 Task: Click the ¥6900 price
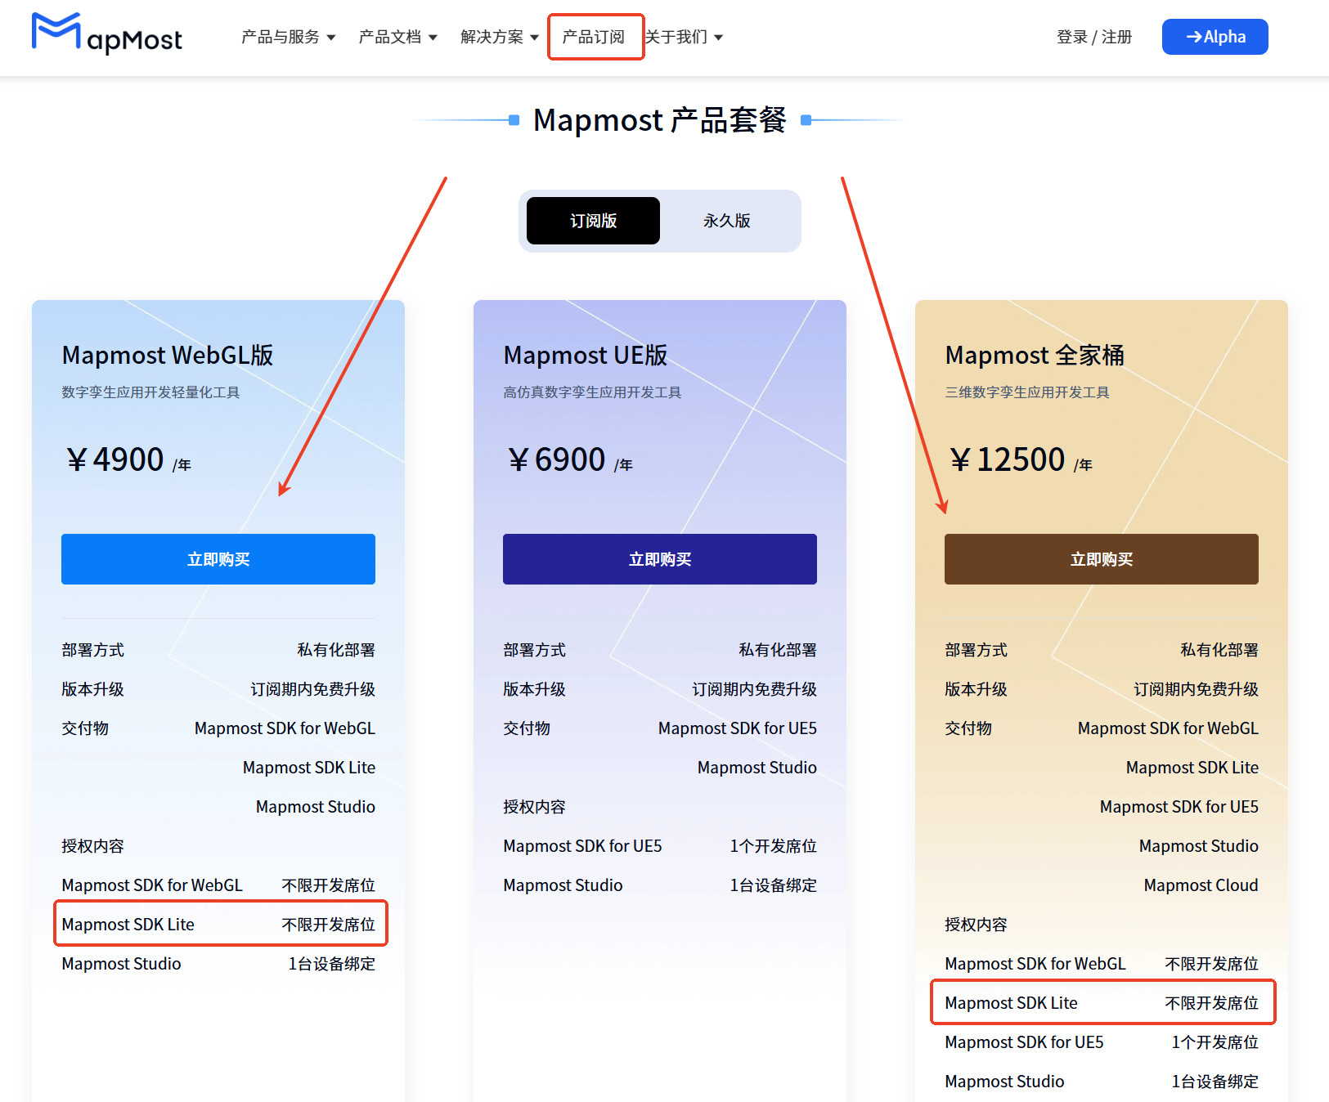click(569, 459)
